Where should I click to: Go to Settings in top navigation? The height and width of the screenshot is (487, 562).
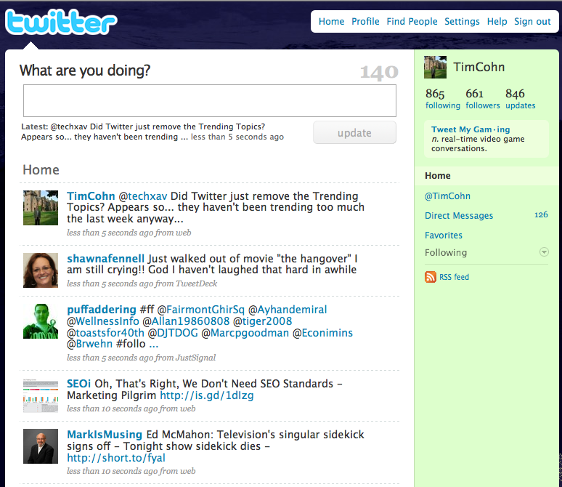point(462,22)
